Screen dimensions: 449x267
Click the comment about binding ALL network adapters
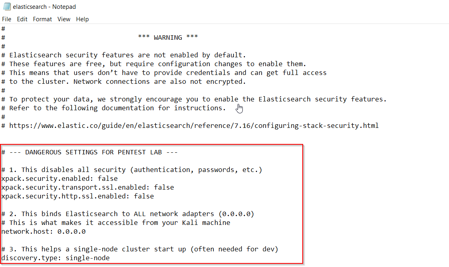pyautogui.click(x=128, y=214)
